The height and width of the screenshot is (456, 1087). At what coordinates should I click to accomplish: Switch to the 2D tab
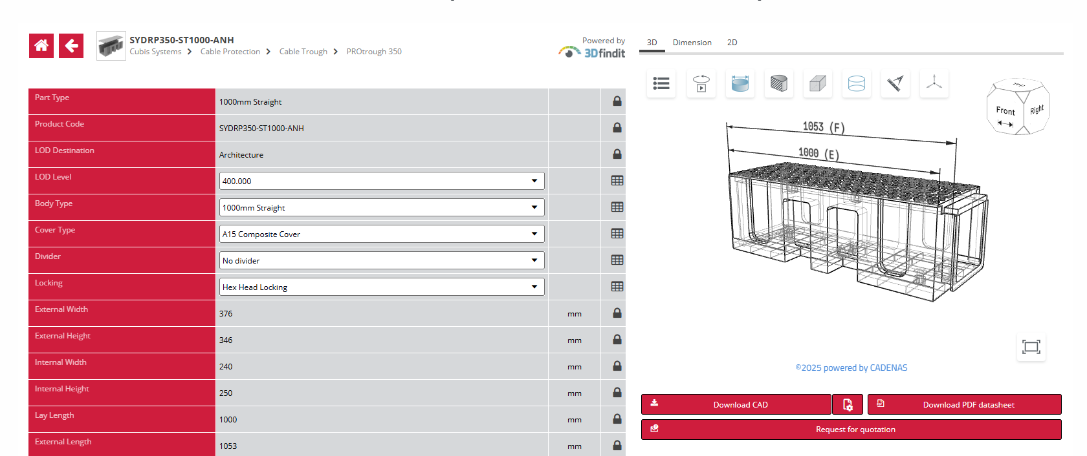(x=732, y=43)
